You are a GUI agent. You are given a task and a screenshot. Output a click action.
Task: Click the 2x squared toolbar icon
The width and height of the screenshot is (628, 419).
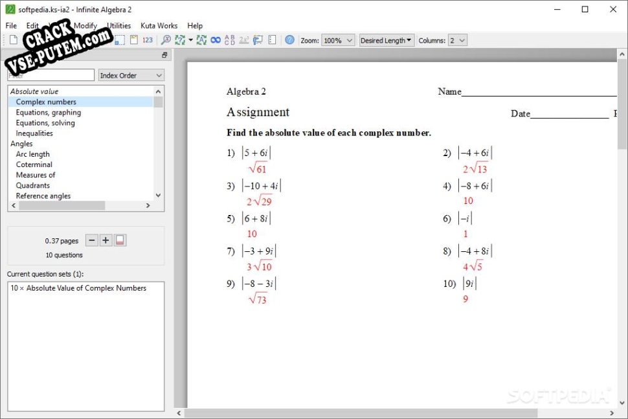tap(243, 40)
